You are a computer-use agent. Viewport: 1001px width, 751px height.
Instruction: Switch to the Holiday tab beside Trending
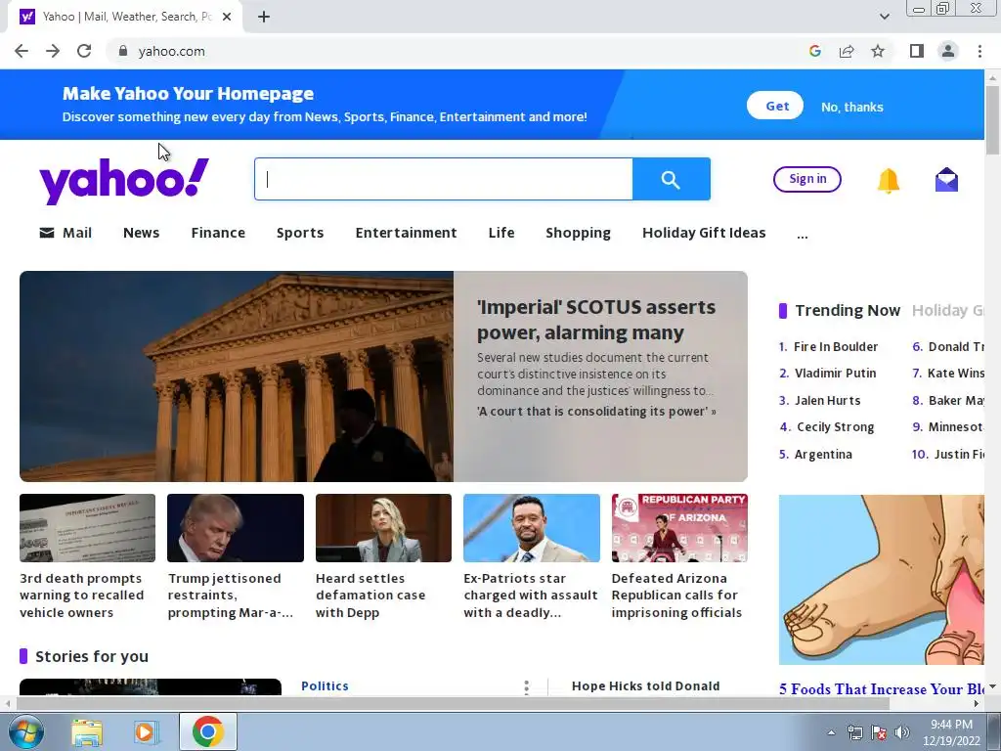[x=948, y=310]
